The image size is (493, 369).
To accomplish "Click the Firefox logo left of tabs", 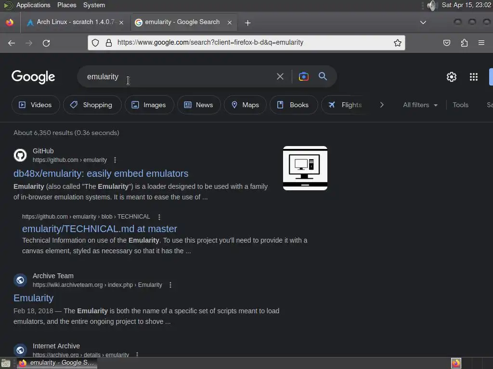I will pyautogui.click(x=10, y=23).
